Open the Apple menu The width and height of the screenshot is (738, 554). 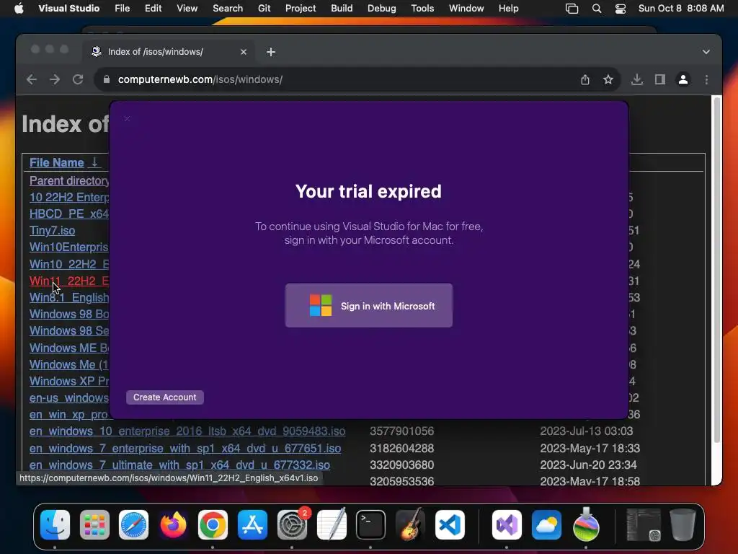point(19,9)
